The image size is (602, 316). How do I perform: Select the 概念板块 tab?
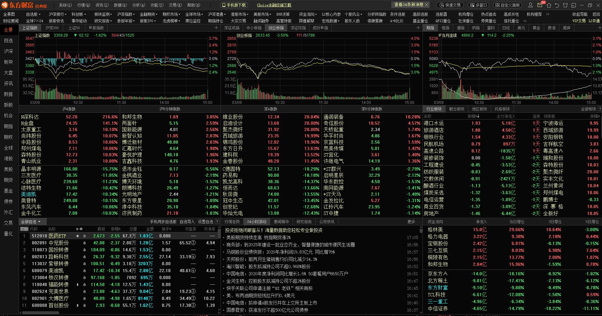pyautogui.click(x=457, y=109)
